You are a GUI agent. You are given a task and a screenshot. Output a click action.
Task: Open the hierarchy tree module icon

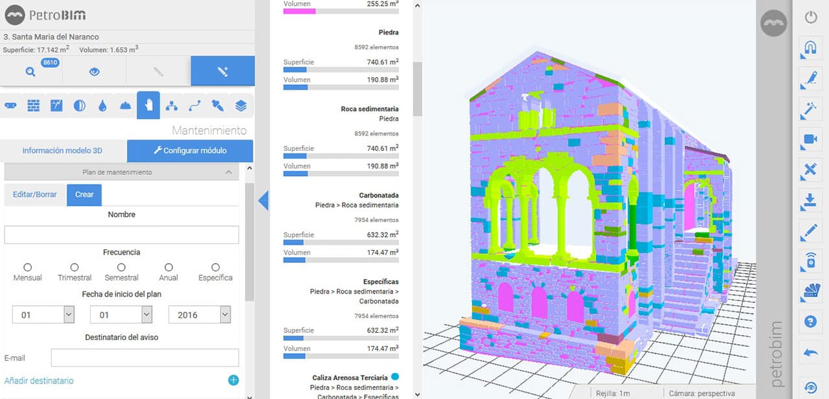[x=172, y=106]
